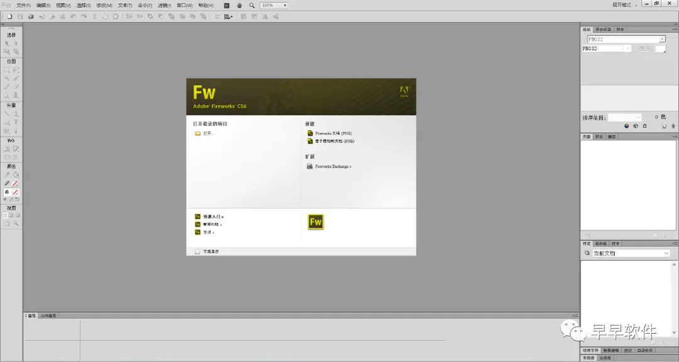Viewport: 679px width, 362px height.
Task: Select the Subselection tool
Action: coord(16,43)
